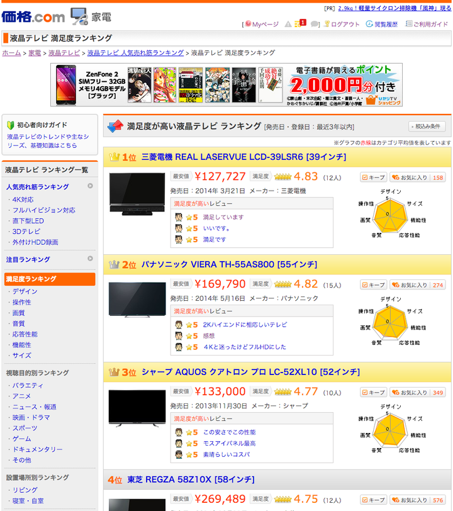Screen dimensions: 453x511
Task: Click the PR link about サイクロン掃除機
Action: pyautogui.click(x=394, y=8)
